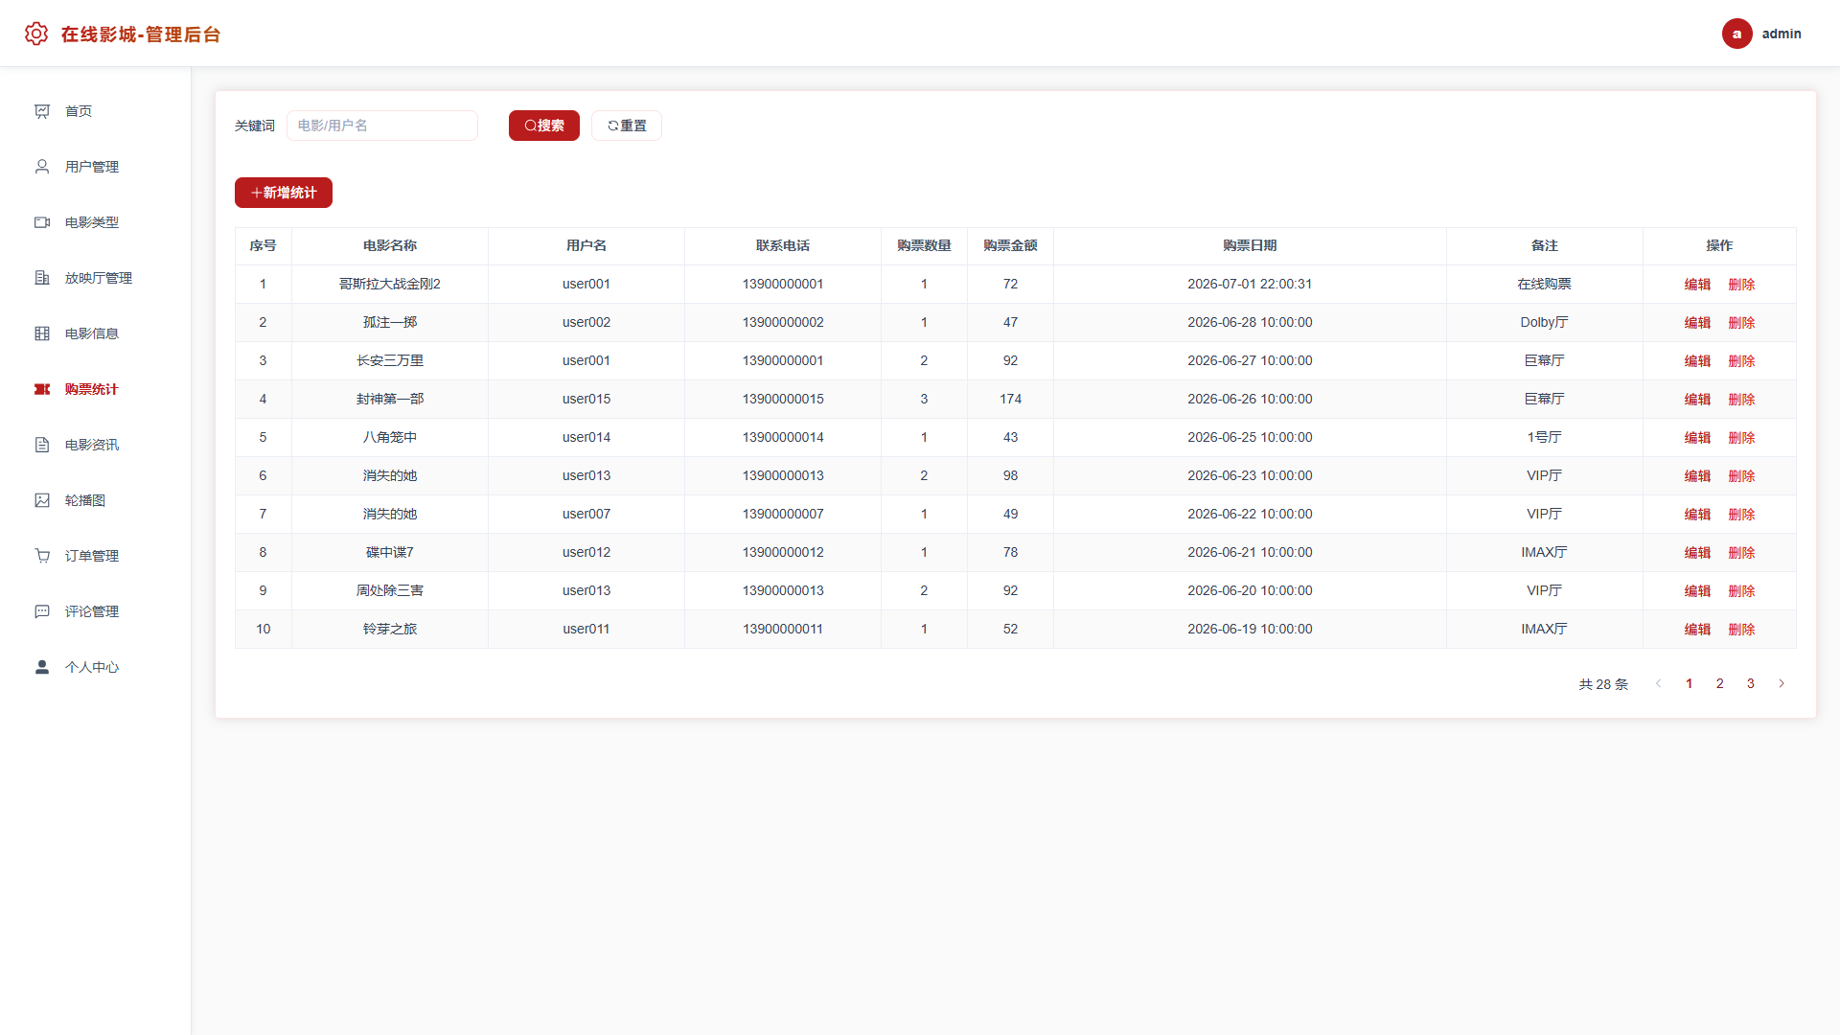Click the 在线影城-管理后台 title
The height and width of the screenshot is (1035, 1840).
(x=141, y=34)
